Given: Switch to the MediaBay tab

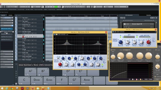Looking at the screenshot, I should pos(149,15).
